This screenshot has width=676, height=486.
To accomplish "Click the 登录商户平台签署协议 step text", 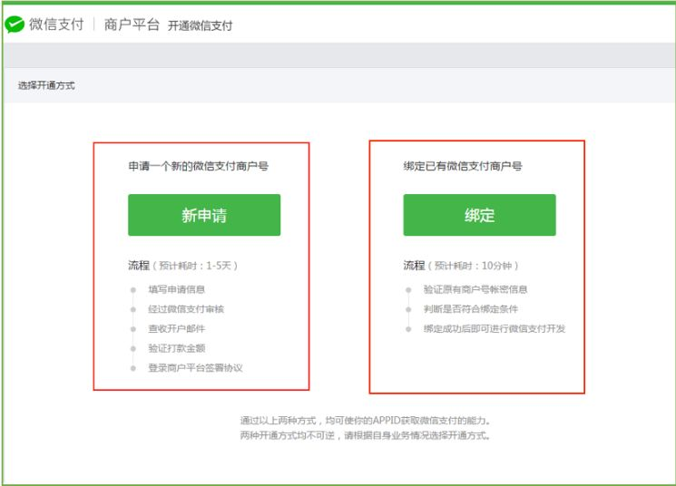I will (195, 368).
